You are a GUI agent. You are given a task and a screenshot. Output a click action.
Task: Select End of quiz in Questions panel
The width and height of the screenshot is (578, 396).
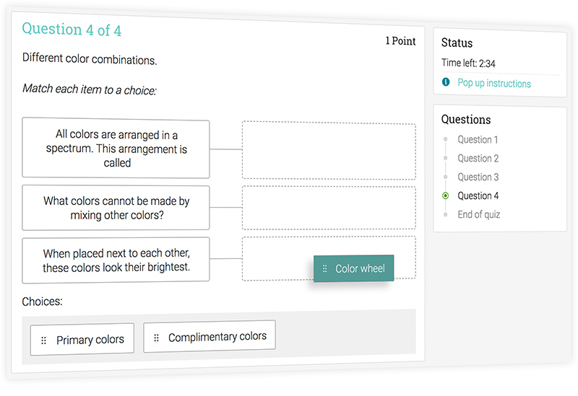(x=479, y=214)
